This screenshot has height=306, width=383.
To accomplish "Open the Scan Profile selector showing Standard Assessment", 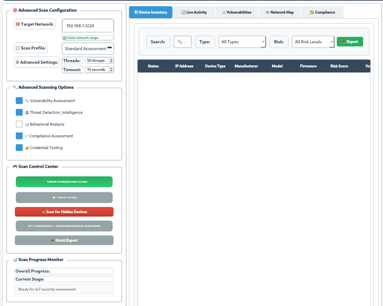I will click(x=87, y=48).
